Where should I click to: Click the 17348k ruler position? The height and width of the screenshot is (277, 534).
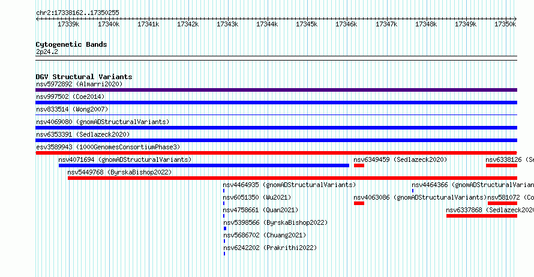pos(426,24)
